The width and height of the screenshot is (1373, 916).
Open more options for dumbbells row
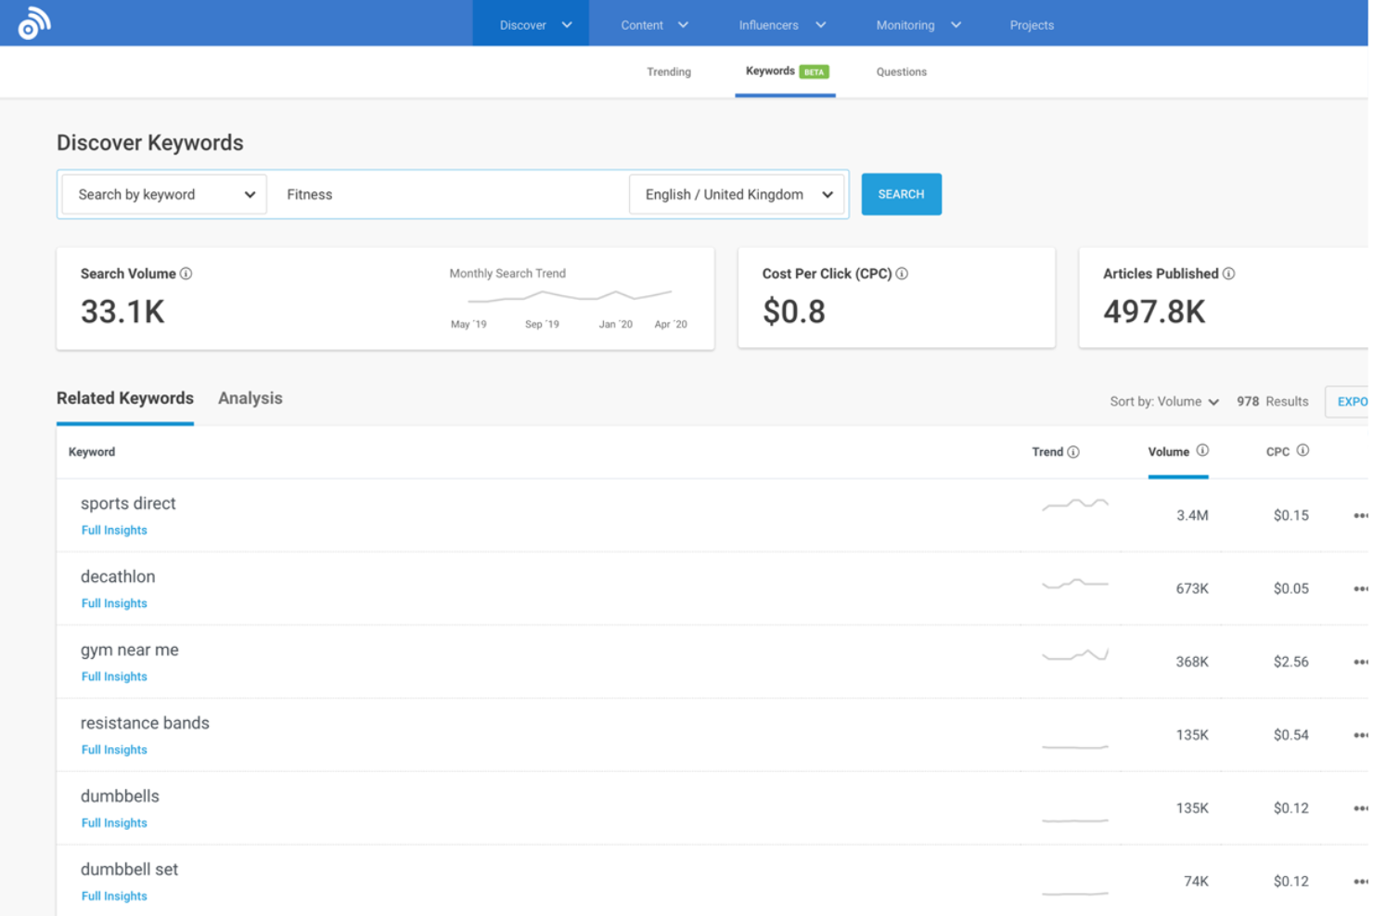pos(1361,808)
